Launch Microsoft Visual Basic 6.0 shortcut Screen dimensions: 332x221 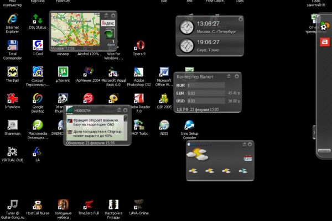click(x=113, y=72)
